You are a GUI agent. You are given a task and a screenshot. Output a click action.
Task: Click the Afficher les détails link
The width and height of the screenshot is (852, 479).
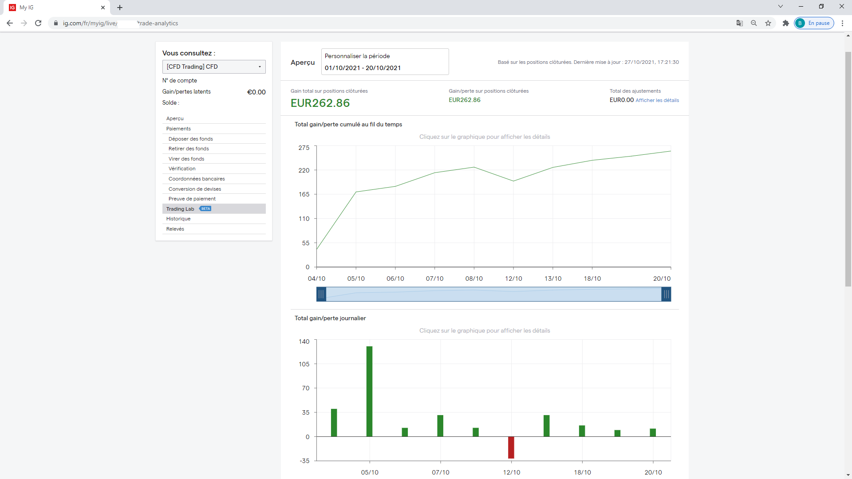tap(657, 100)
